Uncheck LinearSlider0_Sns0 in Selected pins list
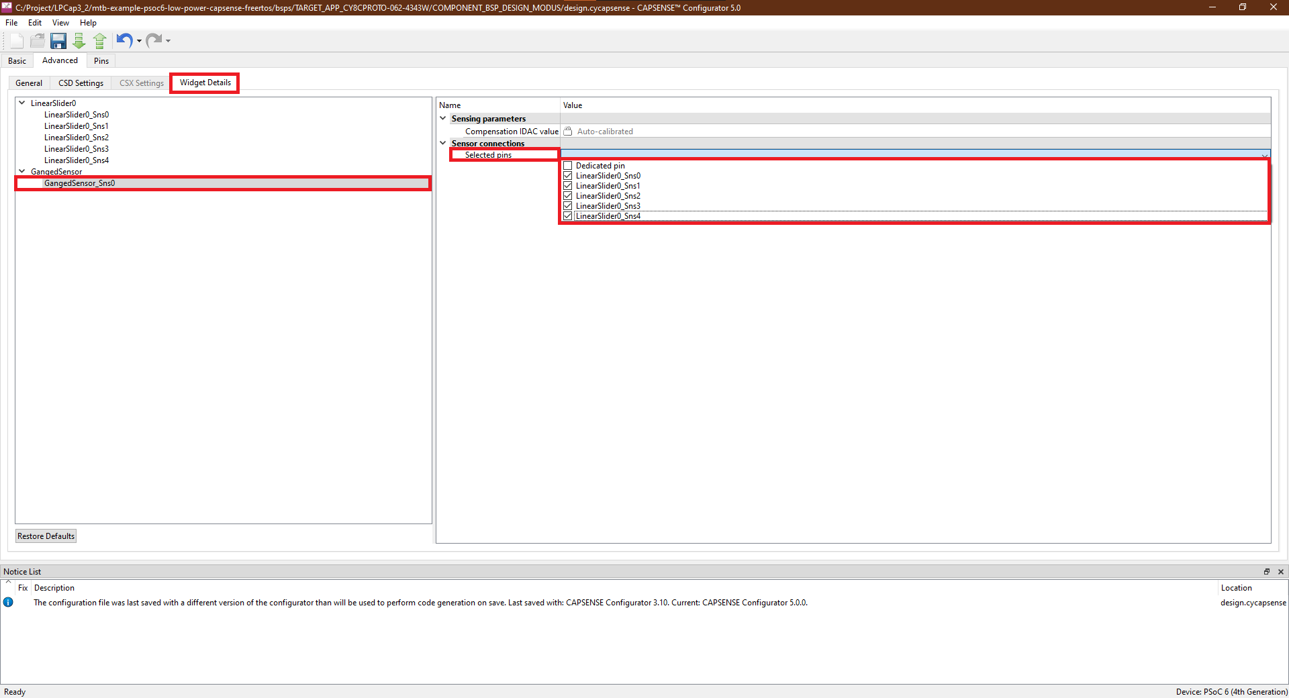The image size is (1289, 698). (x=568, y=176)
